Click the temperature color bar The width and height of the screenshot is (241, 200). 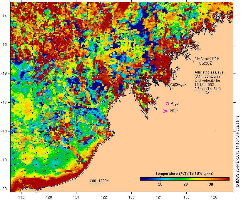coord(185,179)
